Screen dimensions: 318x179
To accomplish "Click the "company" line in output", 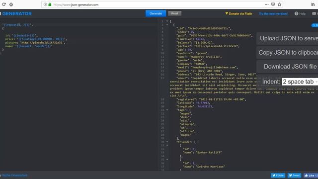I will pos(191,64).
